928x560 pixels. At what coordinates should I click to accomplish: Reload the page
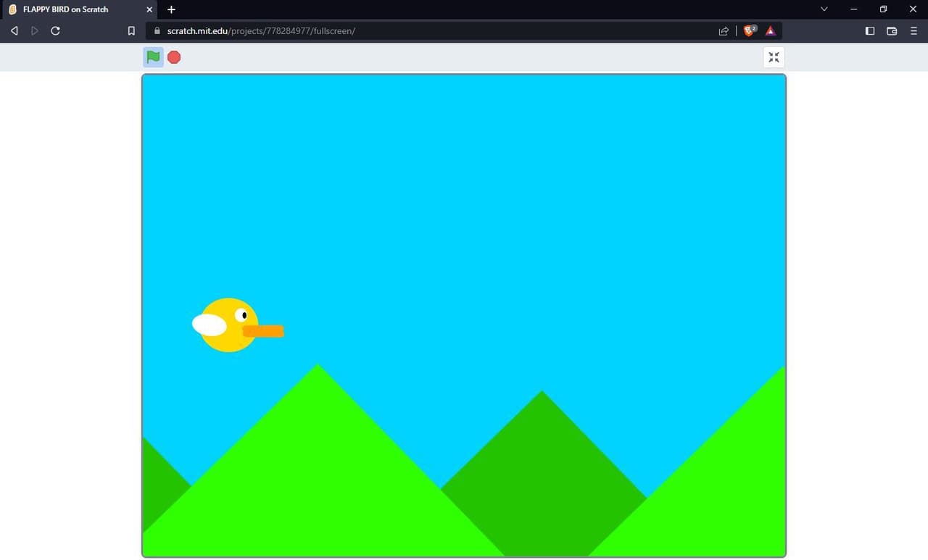55,31
